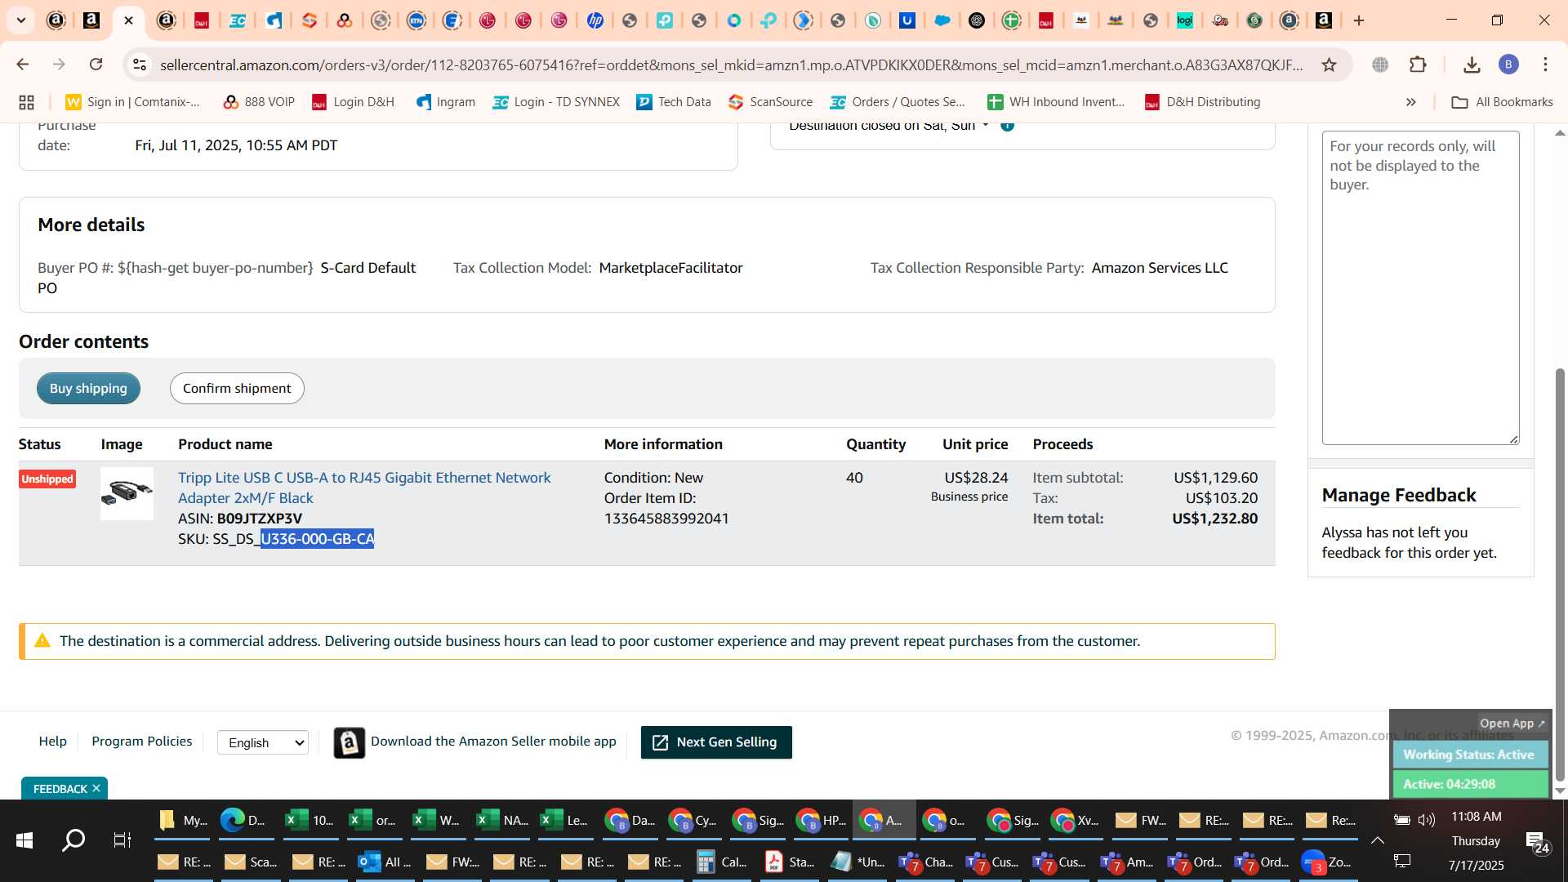The width and height of the screenshot is (1568, 882).
Task: Open Windows Start menu
Action: tap(24, 840)
